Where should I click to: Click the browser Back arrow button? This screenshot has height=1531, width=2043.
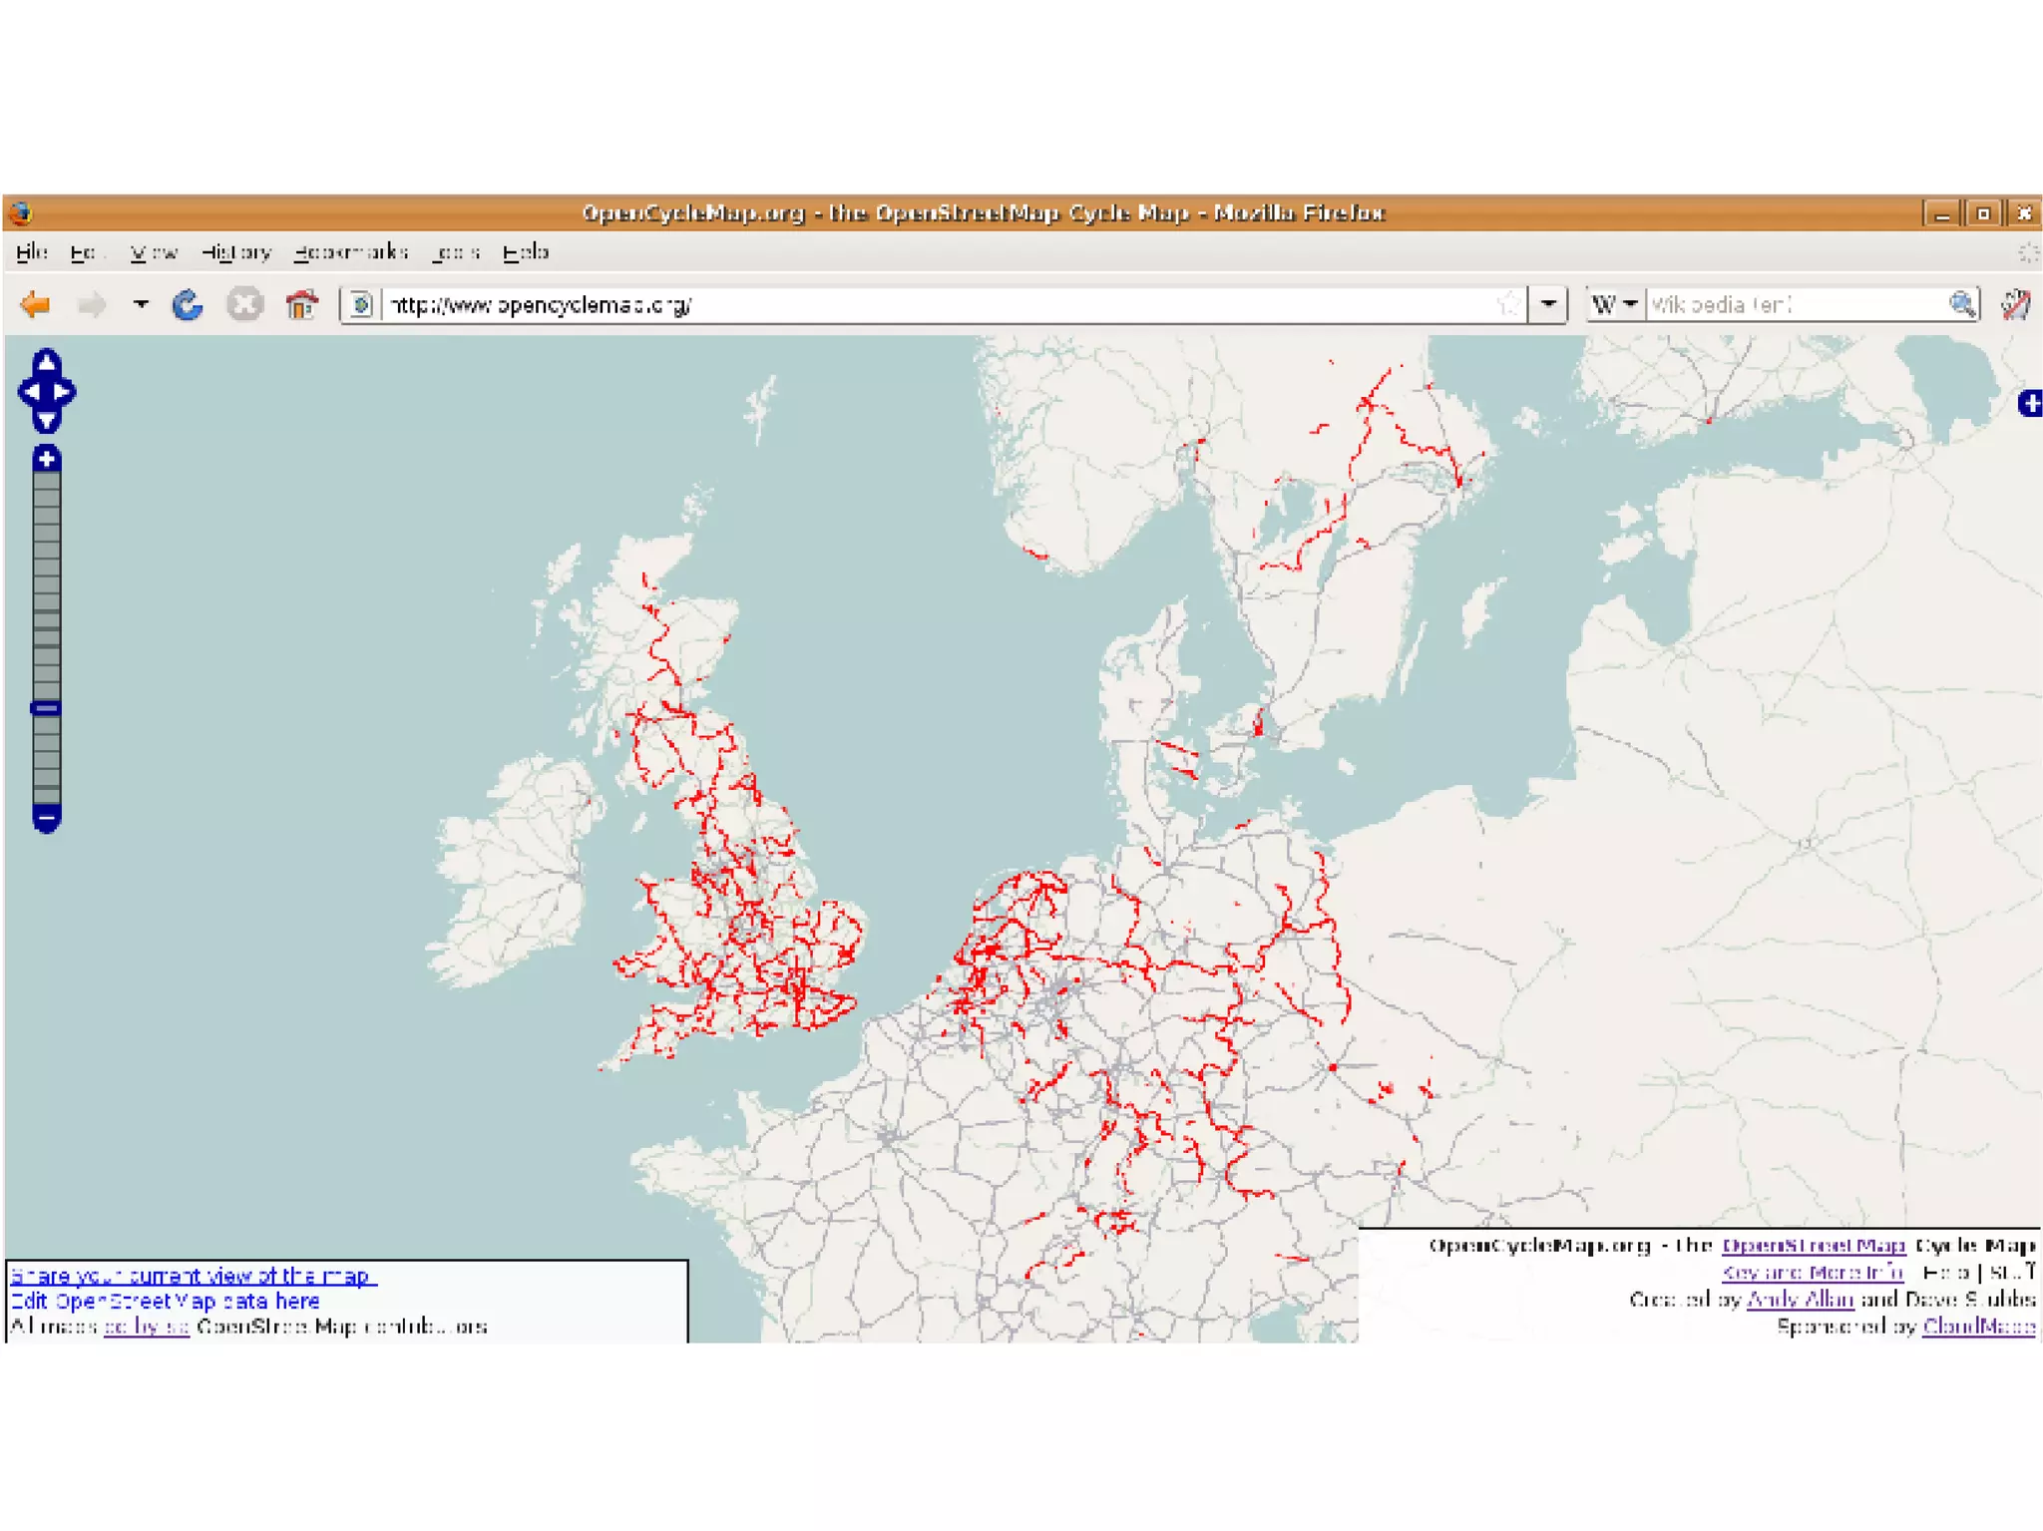36,304
